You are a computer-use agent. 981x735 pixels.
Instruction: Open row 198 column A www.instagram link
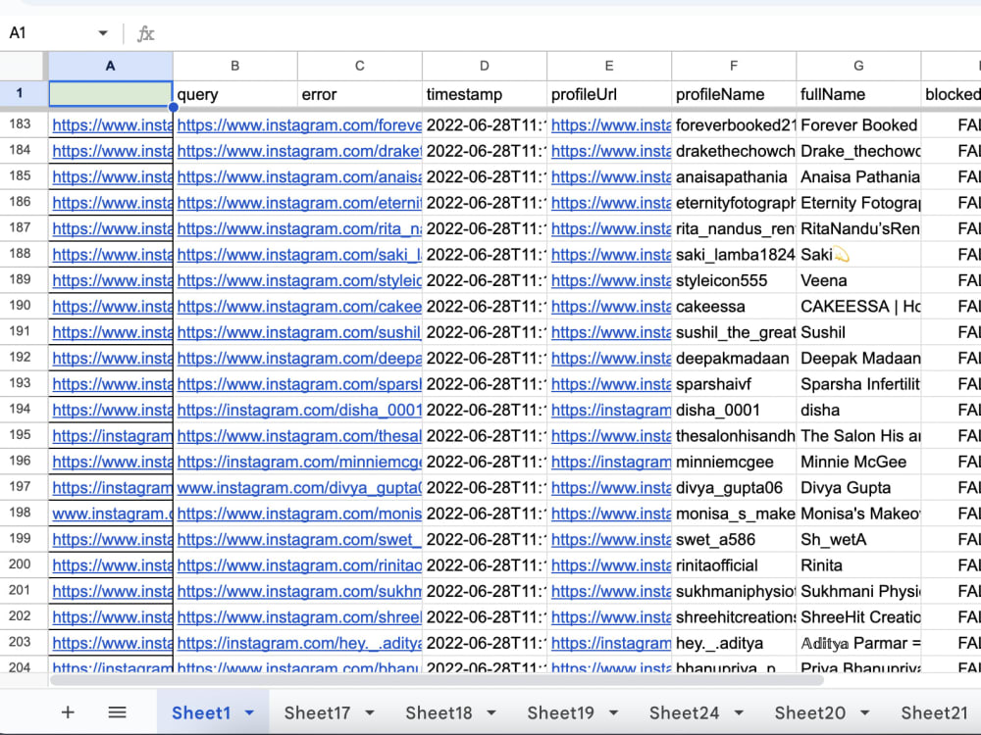[x=112, y=514]
